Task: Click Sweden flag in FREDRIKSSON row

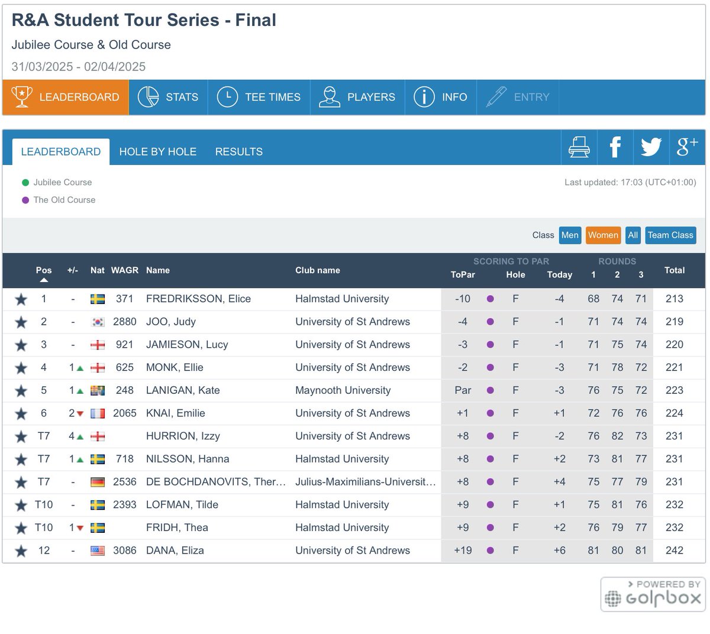Action: pyautogui.click(x=98, y=299)
